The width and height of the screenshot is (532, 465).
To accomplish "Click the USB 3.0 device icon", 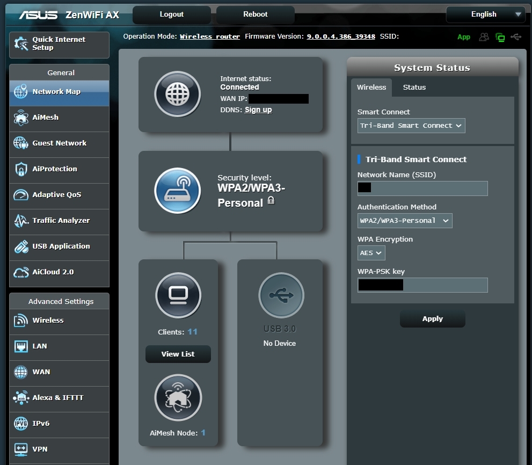I will point(281,295).
